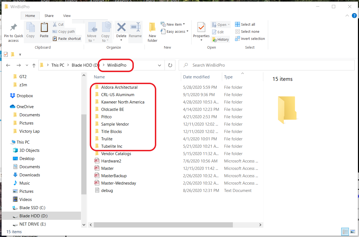Open the Home ribbon tab
Viewport: 359px width, 237px height.
click(x=30, y=16)
